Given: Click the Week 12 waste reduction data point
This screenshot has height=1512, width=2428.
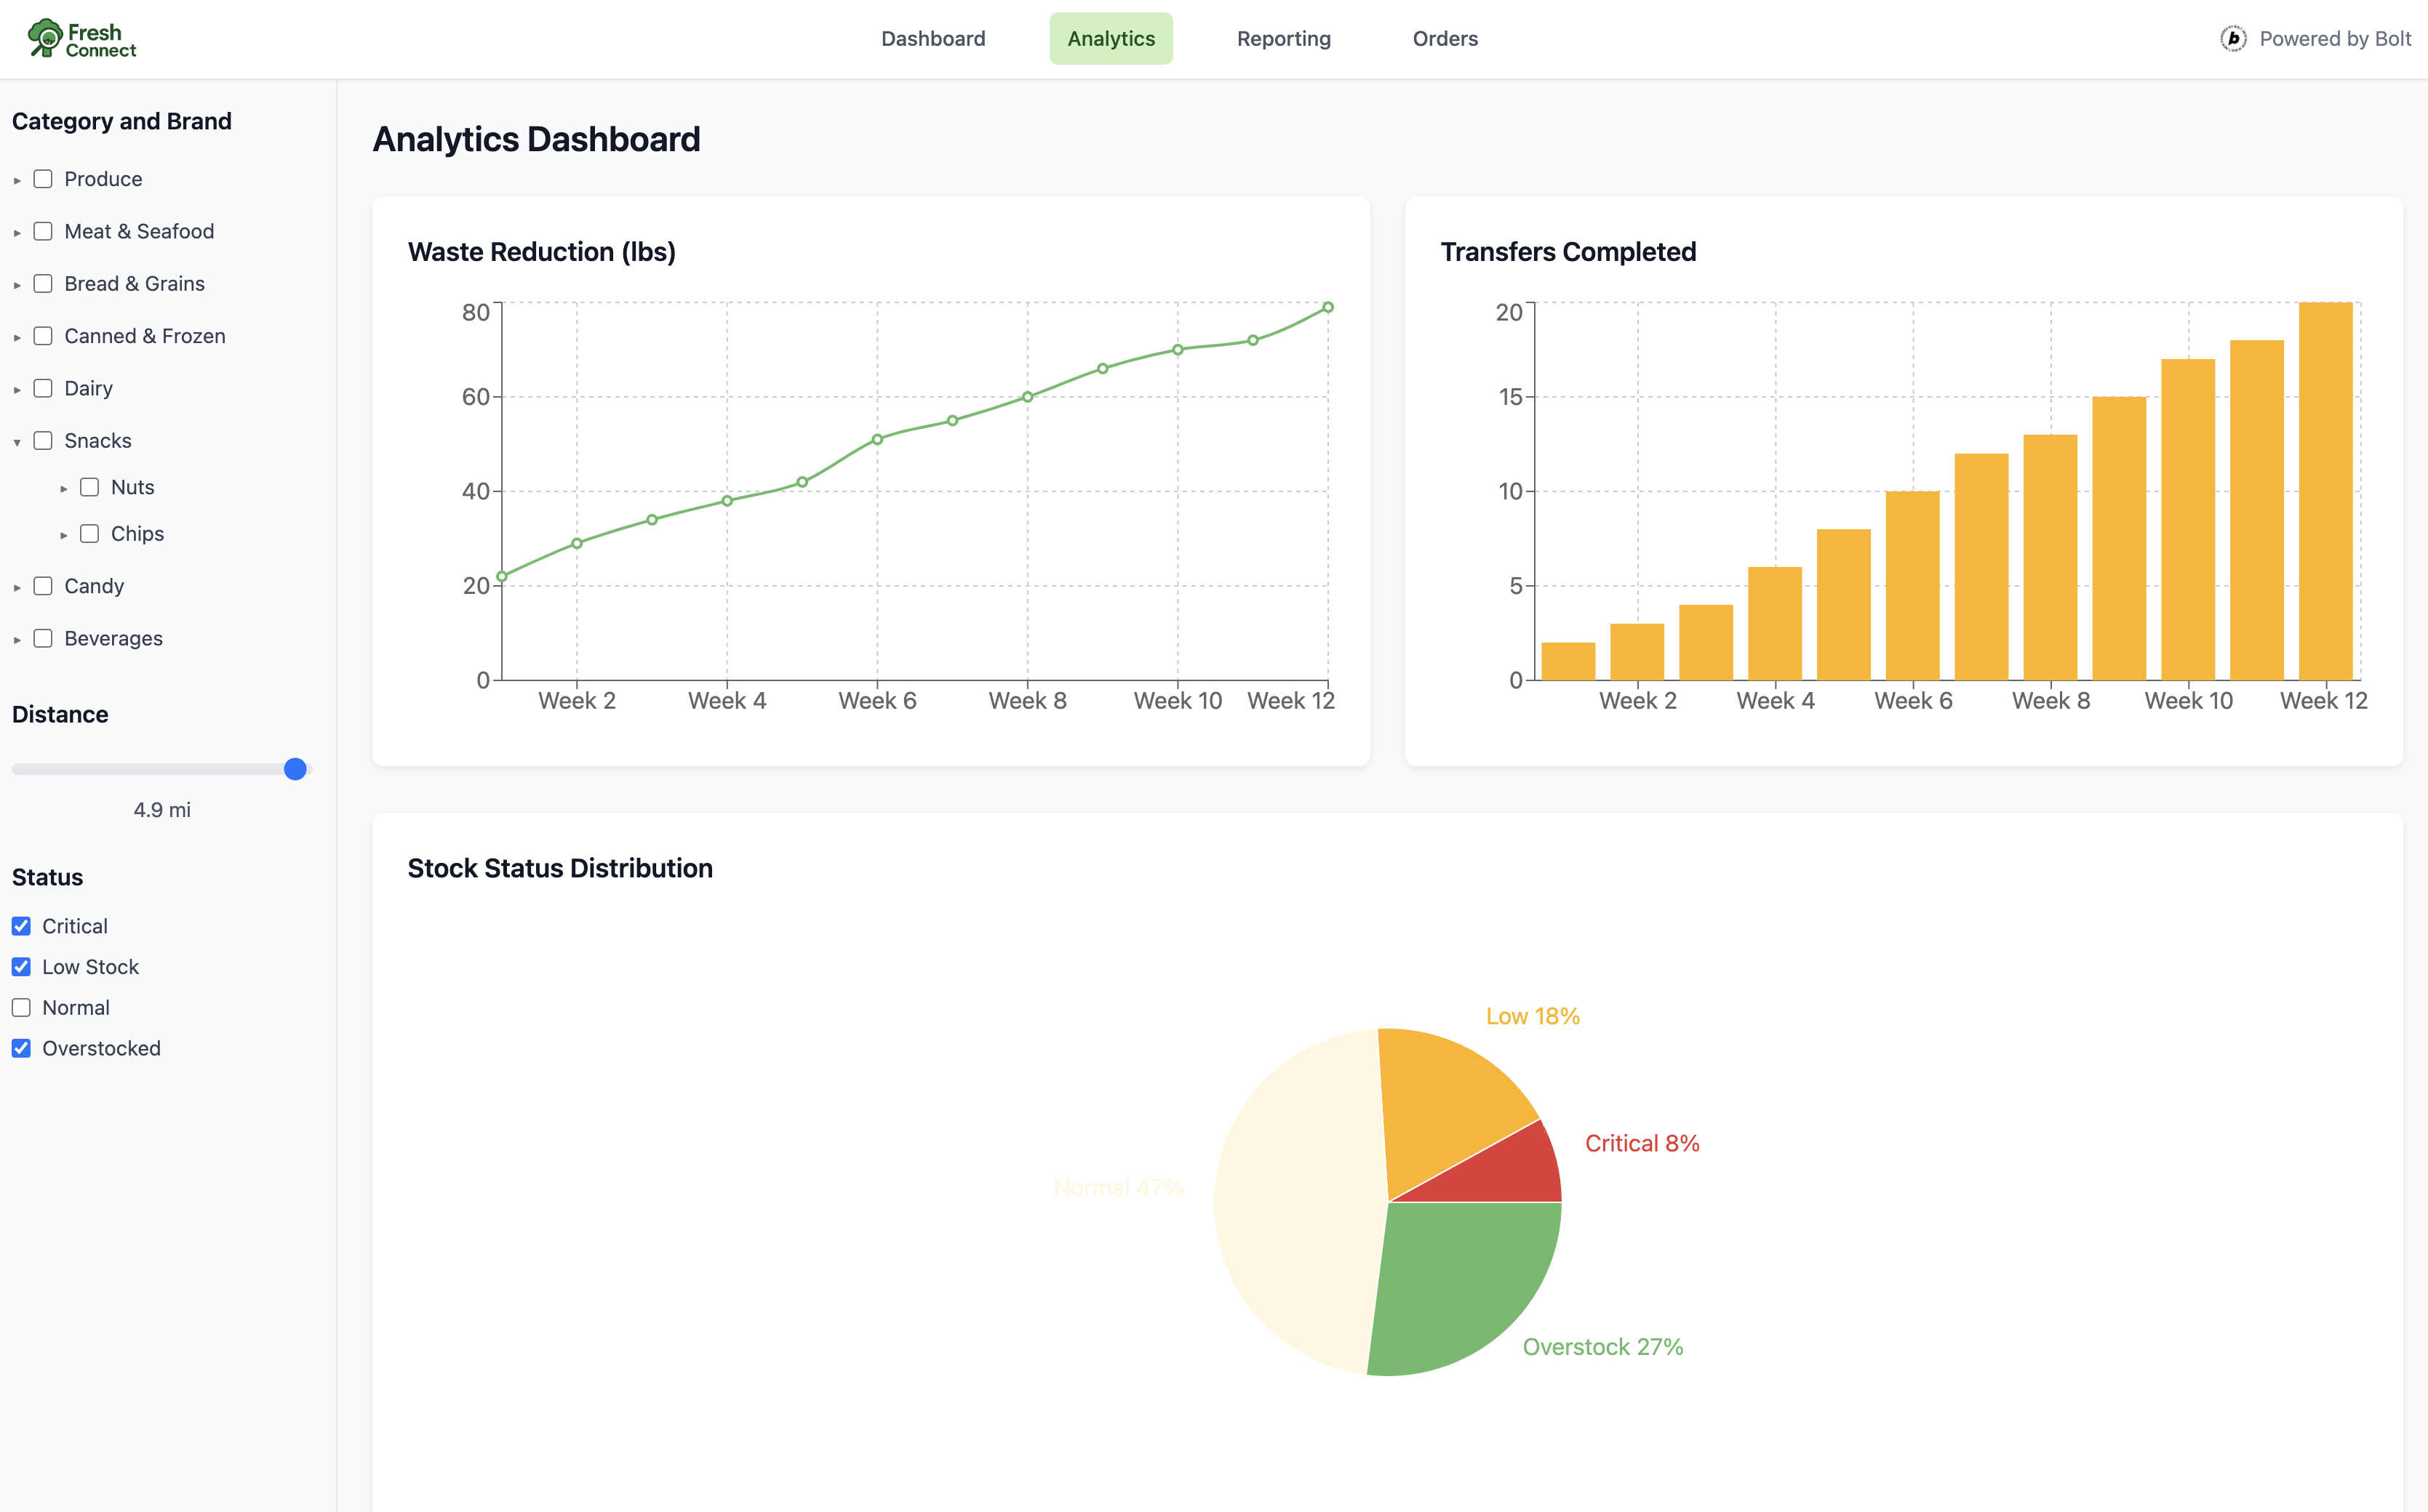Looking at the screenshot, I should 1327,308.
